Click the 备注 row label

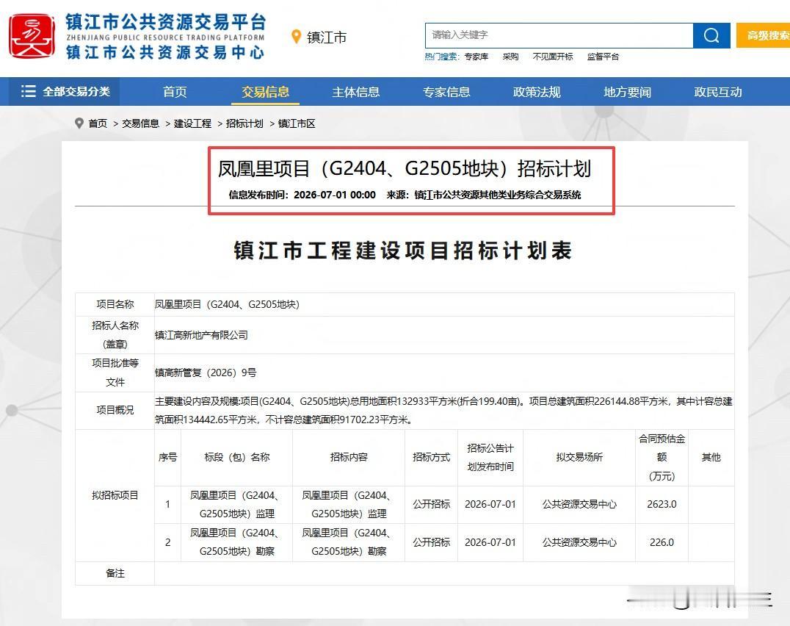tap(115, 573)
